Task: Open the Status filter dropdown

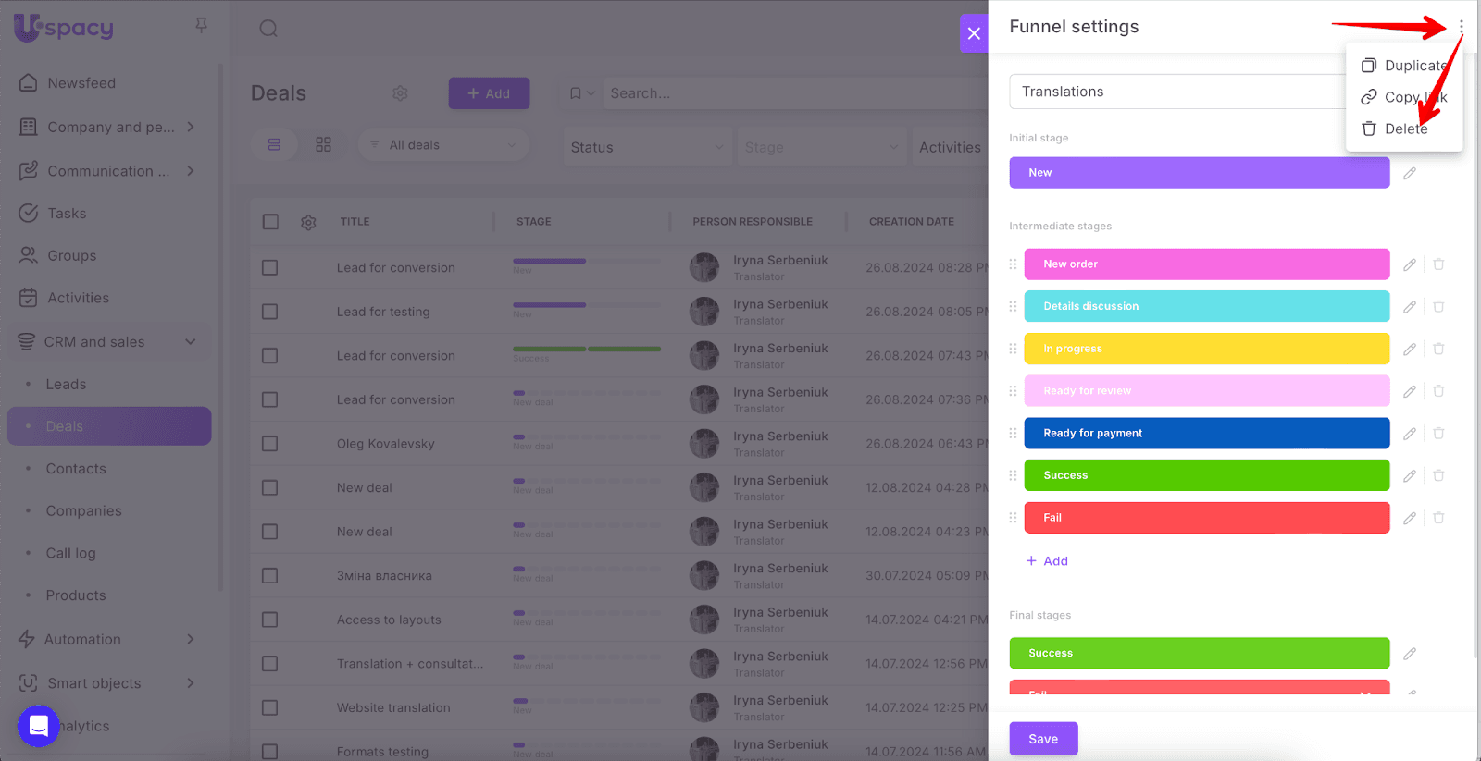Action: [x=646, y=147]
